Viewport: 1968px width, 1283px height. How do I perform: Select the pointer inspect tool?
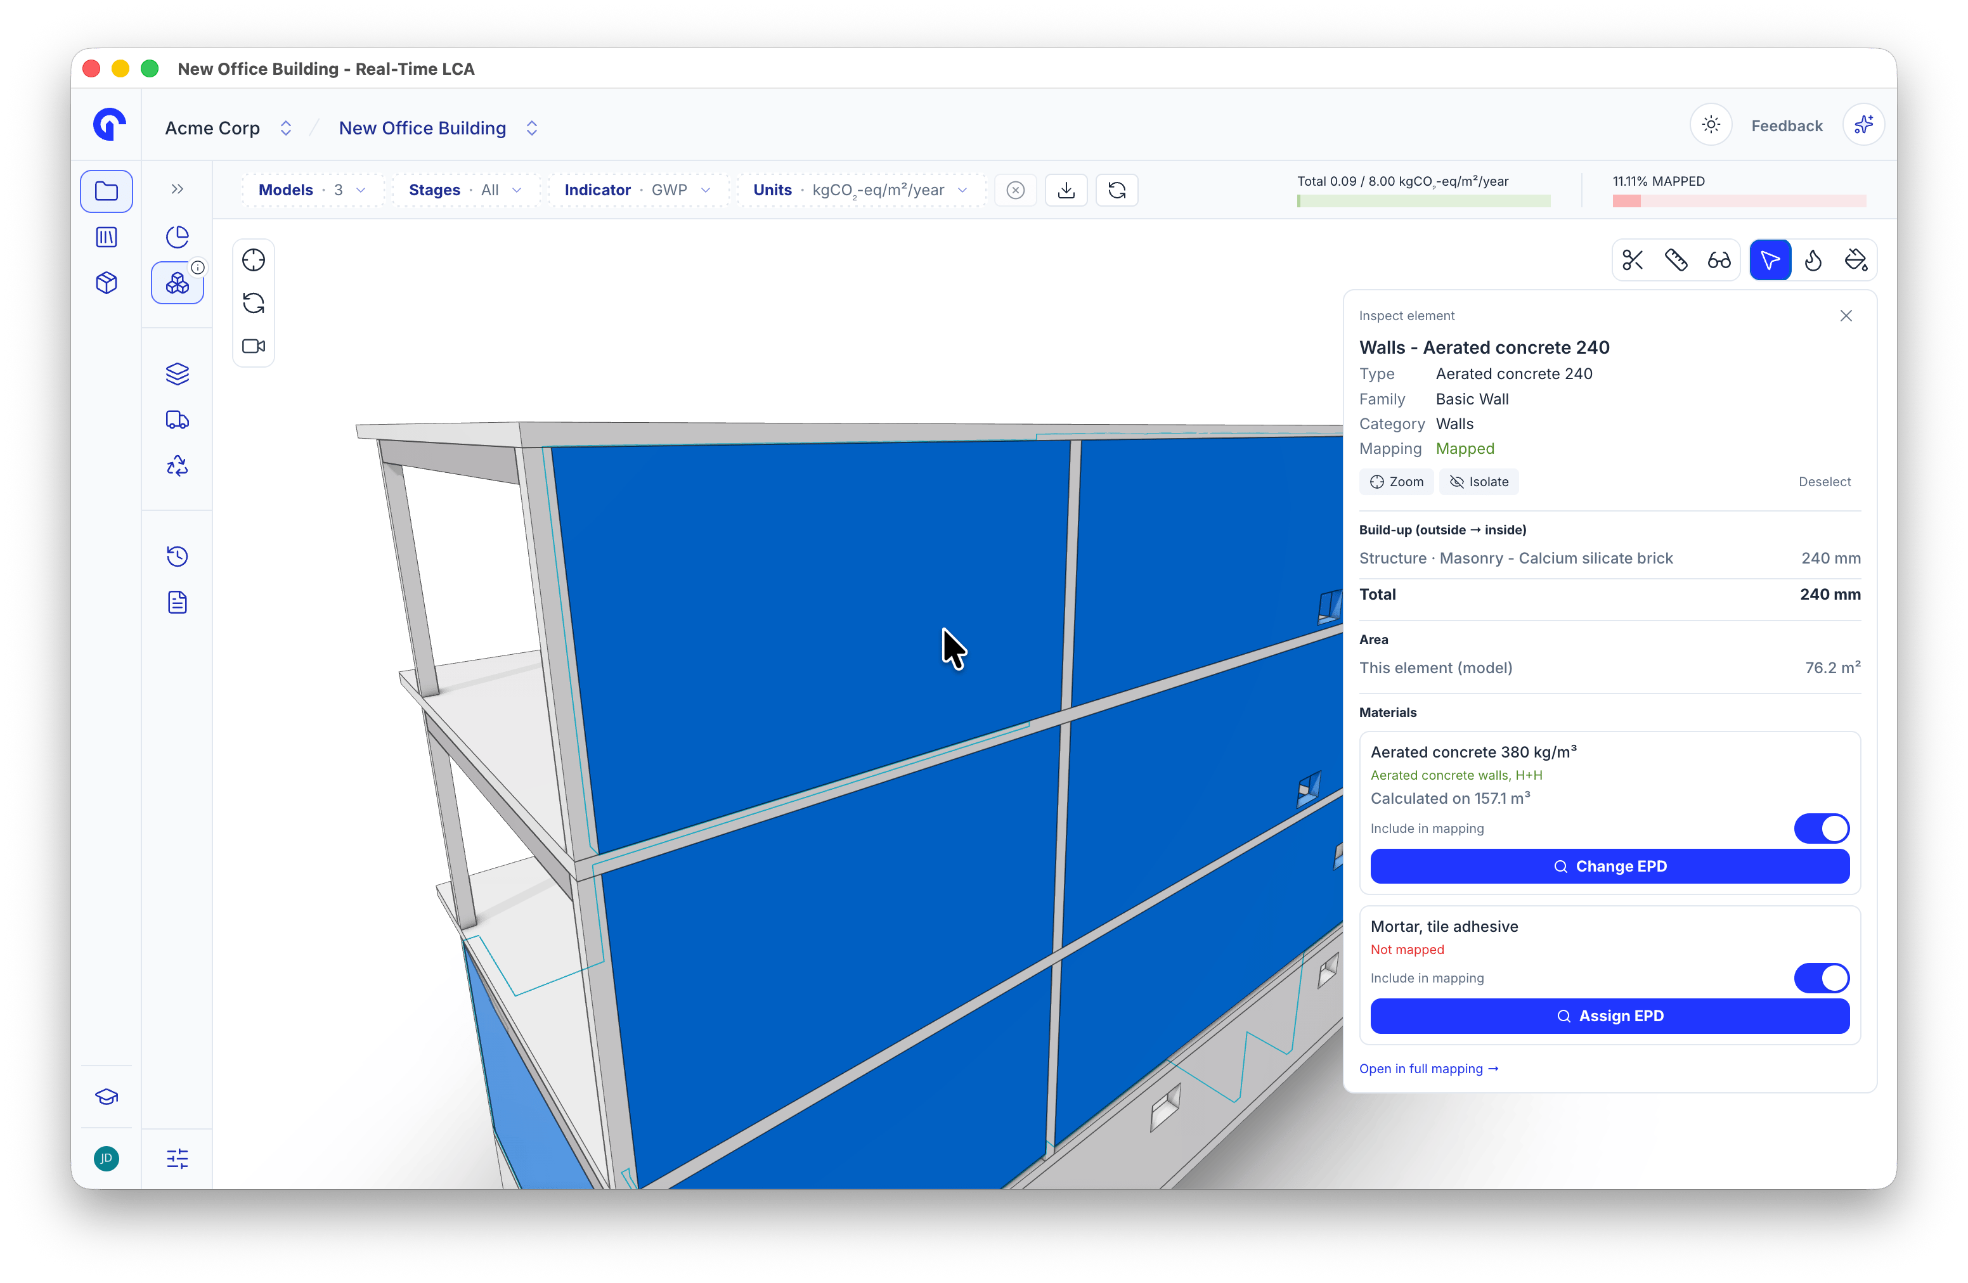coord(1770,261)
